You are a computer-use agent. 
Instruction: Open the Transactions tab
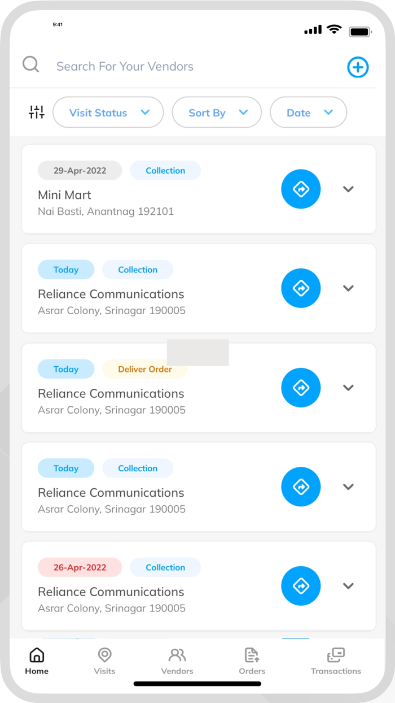coord(336,661)
